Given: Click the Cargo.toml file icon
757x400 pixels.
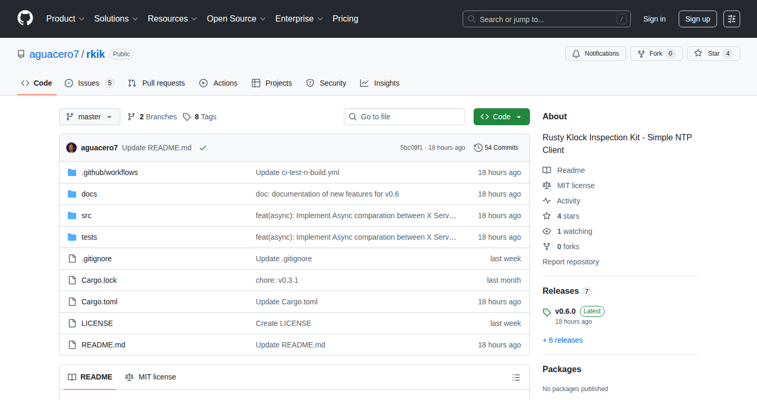Looking at the screenshot, I should [72, 302].
